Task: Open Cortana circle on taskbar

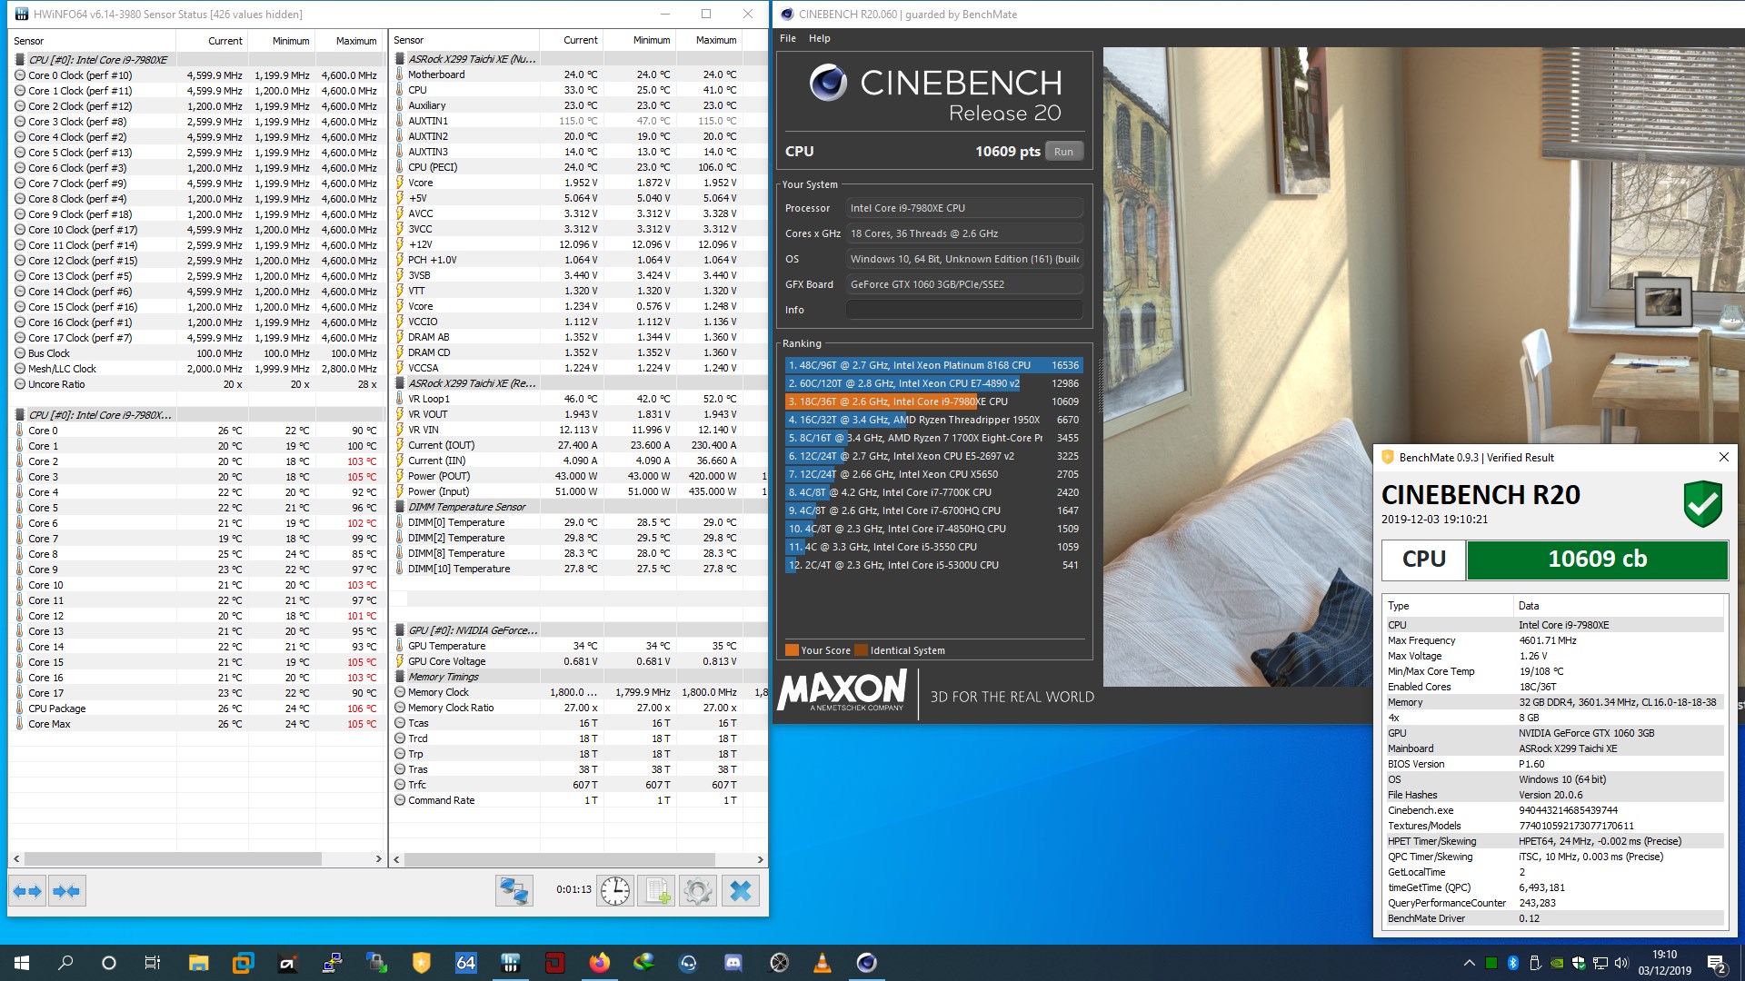Action: tap(109, 963)
